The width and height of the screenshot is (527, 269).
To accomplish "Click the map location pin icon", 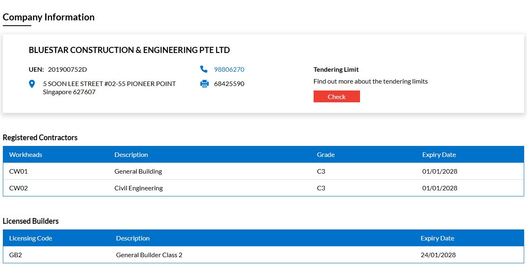I will pyautogui.click(x=32, y=84).
